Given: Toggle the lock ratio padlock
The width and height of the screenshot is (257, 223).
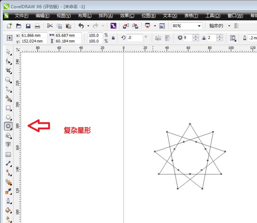Looking at the screenshot, I should coord(113,38).
